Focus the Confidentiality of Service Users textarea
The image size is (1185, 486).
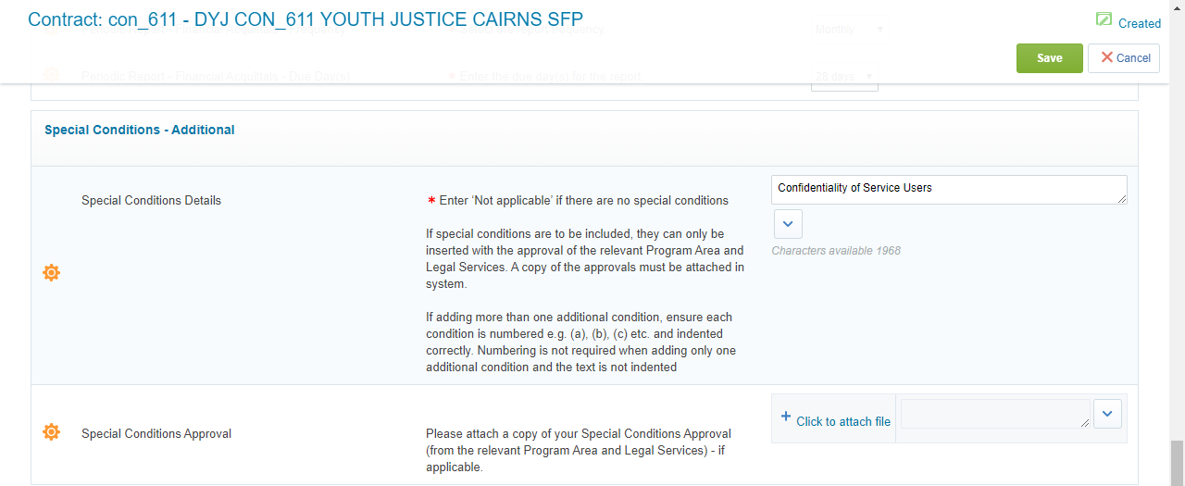click(949, 190)
